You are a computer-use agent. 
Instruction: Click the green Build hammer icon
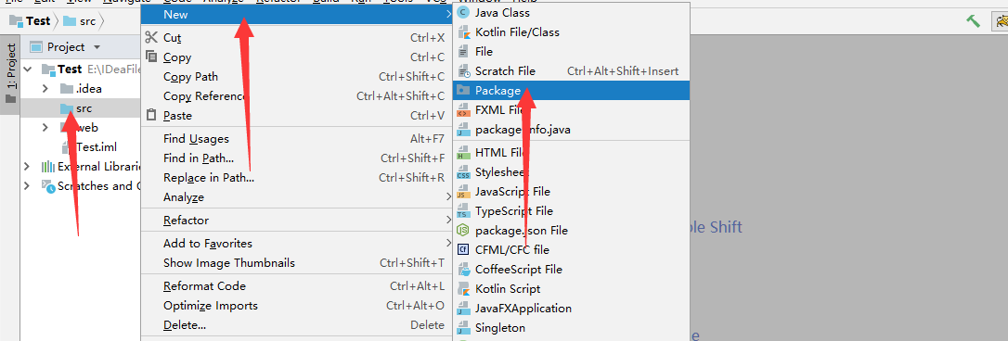tap(974, 21)
